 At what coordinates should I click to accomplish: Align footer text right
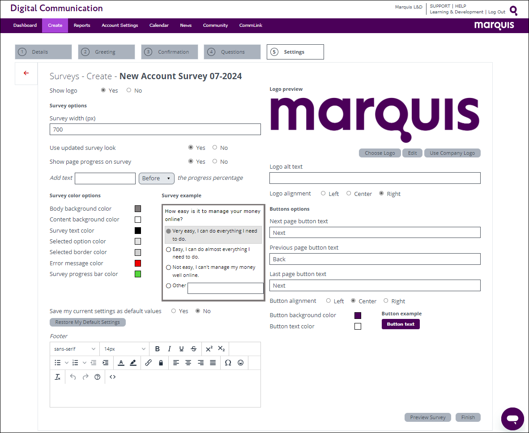(x=201, y=362)
